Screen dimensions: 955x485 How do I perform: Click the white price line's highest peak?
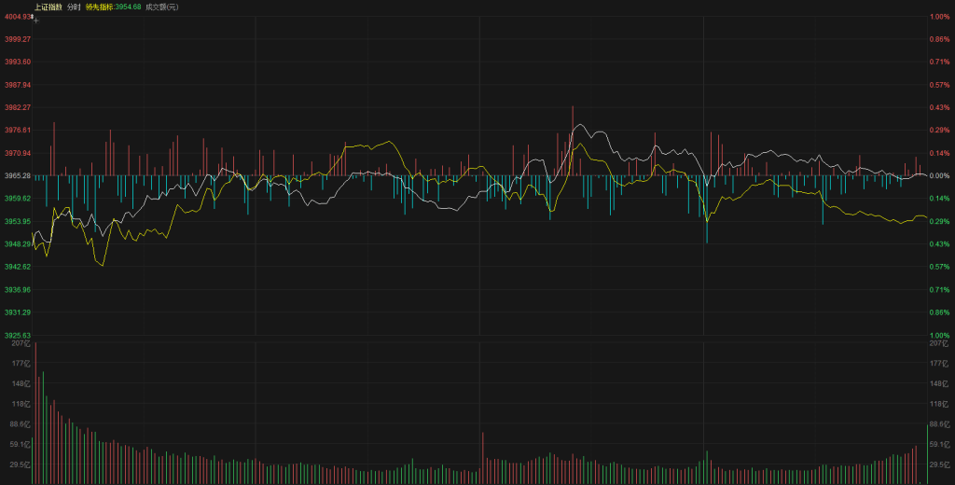578,124
